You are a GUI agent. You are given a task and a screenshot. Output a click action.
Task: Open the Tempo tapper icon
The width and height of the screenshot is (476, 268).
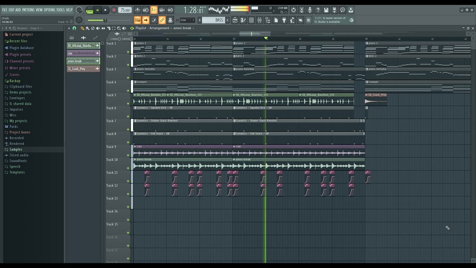coord(292,20)
